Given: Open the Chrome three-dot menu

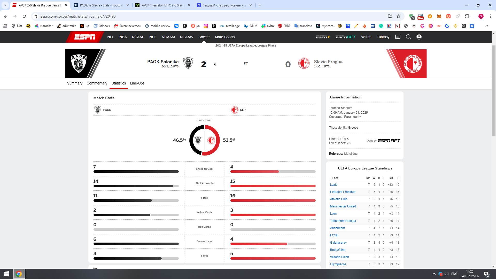Looking at the screenshot, I should click(x=490, y=16).
